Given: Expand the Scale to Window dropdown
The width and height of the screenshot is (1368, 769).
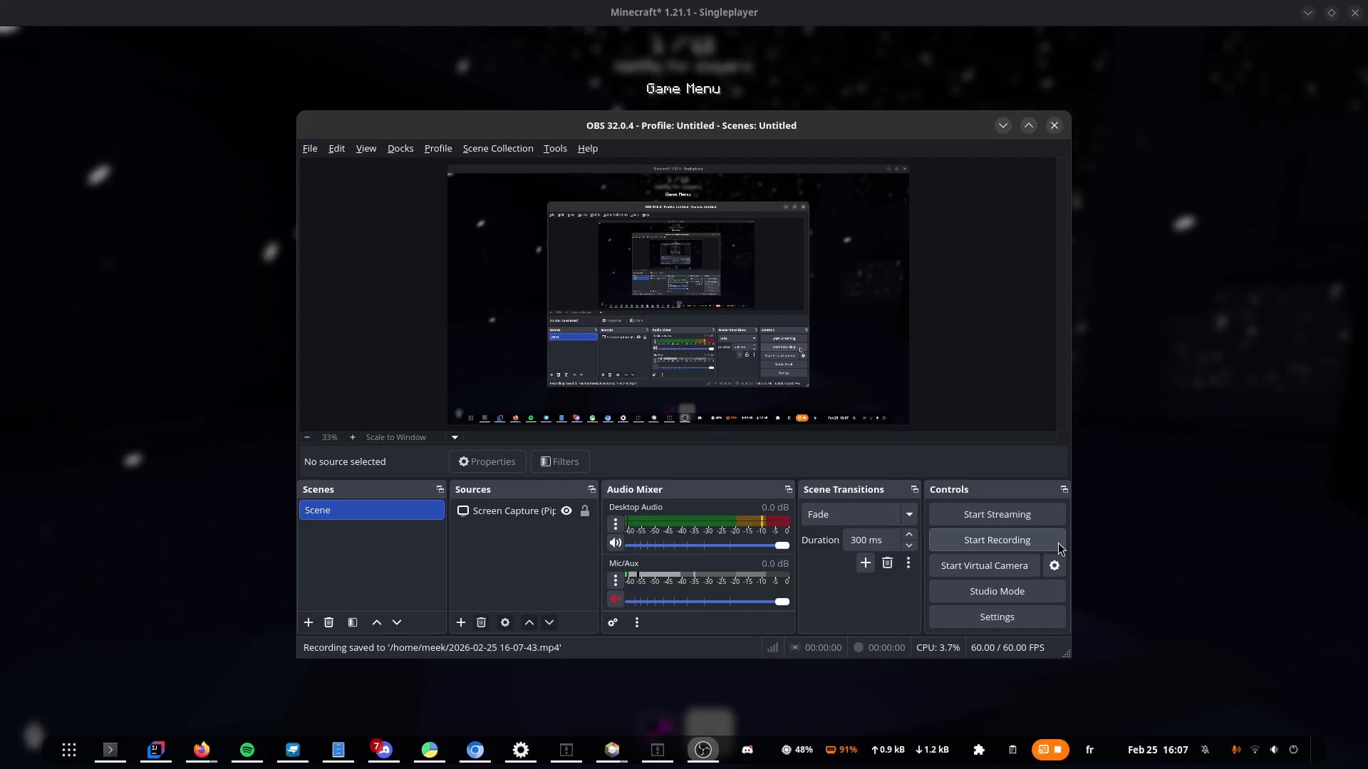Looking at the screenshot, I should [455, 437].
